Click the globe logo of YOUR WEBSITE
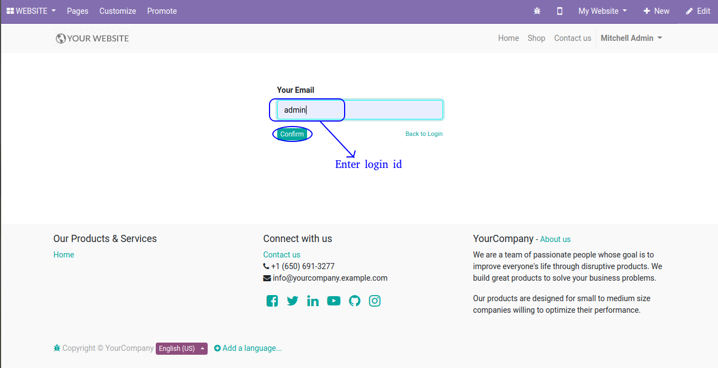 tap(61, 39)
